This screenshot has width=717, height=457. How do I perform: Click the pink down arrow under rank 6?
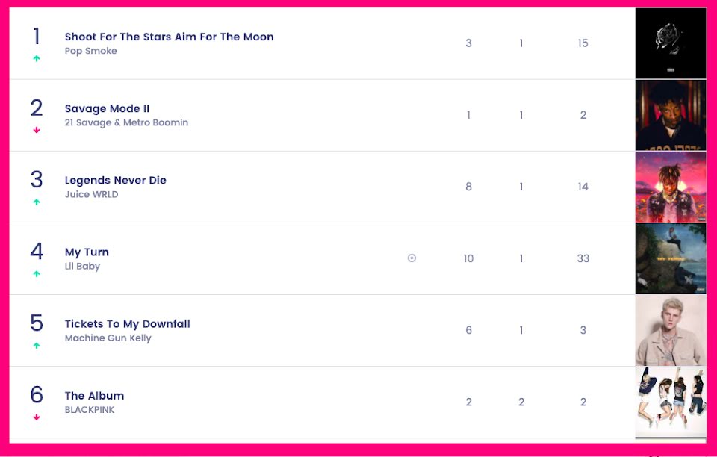(x=37, y=417)
